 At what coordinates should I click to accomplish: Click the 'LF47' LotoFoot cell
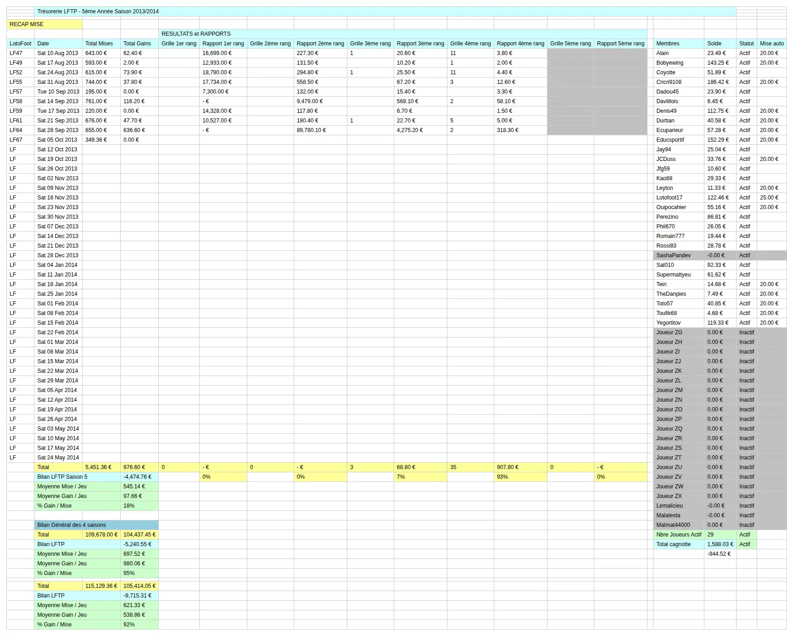click(21, 53)
